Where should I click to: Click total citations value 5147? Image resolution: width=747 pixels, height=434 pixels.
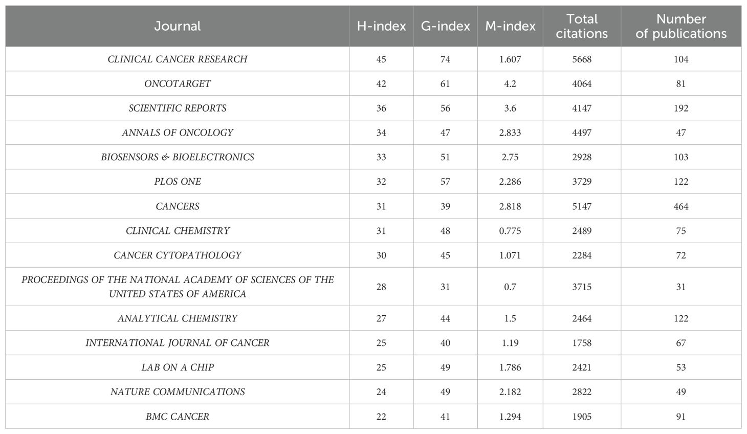coord(582,207)
